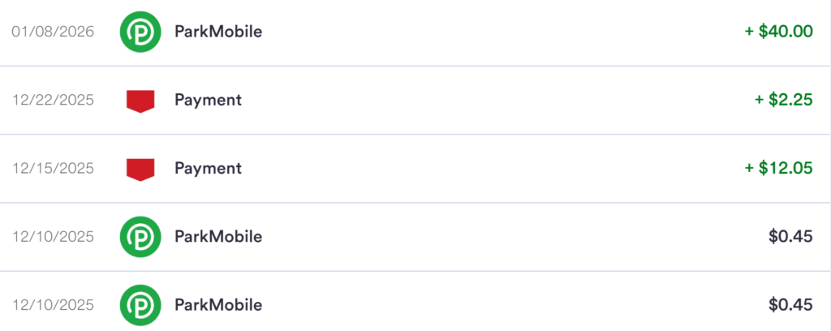The image size is (831, 331).
Task: Select the upper 12/10/2025 ParkMobile merchant name
Action: [218, 237]
